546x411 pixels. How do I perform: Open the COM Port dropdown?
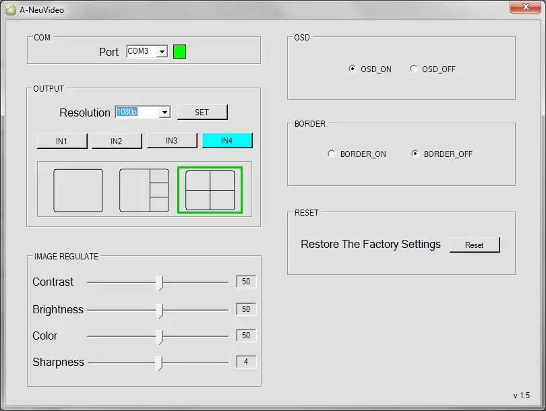click(162, 52)
